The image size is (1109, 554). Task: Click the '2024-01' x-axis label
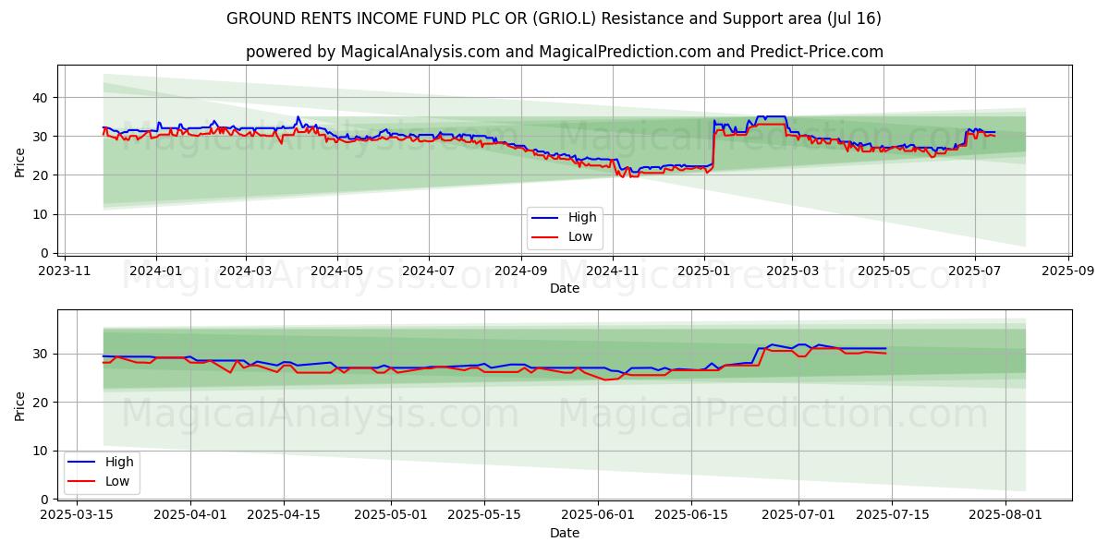pos(155,271)
